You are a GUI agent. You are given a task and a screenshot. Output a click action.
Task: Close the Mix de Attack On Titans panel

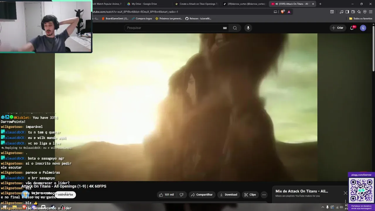(x=345, y=193)
